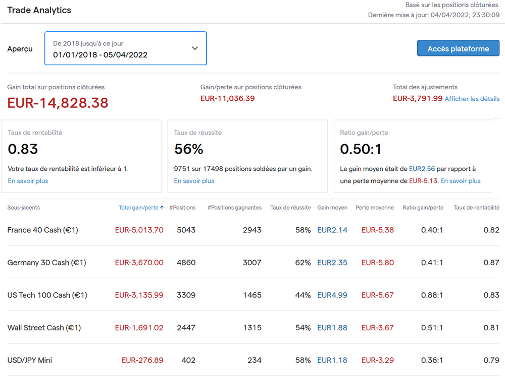Sort by #Positions column header
Viewport: 505px width, 377px height.
tap(182, 208)
